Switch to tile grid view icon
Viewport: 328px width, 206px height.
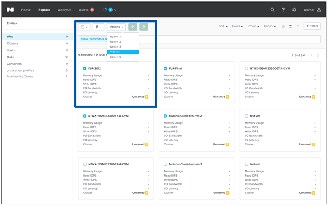[290, 26]
